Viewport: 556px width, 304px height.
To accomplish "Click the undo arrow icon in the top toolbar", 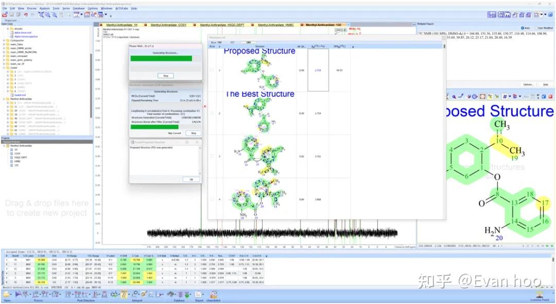I will [26, 14].
